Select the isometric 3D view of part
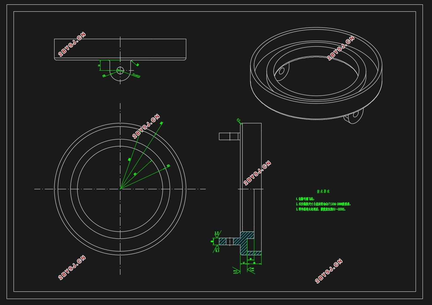 point(316,75)
